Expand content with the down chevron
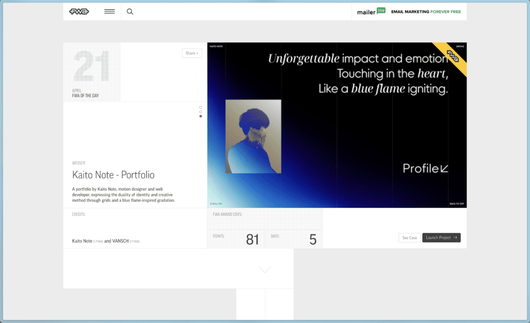The width and height of the screenshot is (530, 323). click(x=265, y=269)
